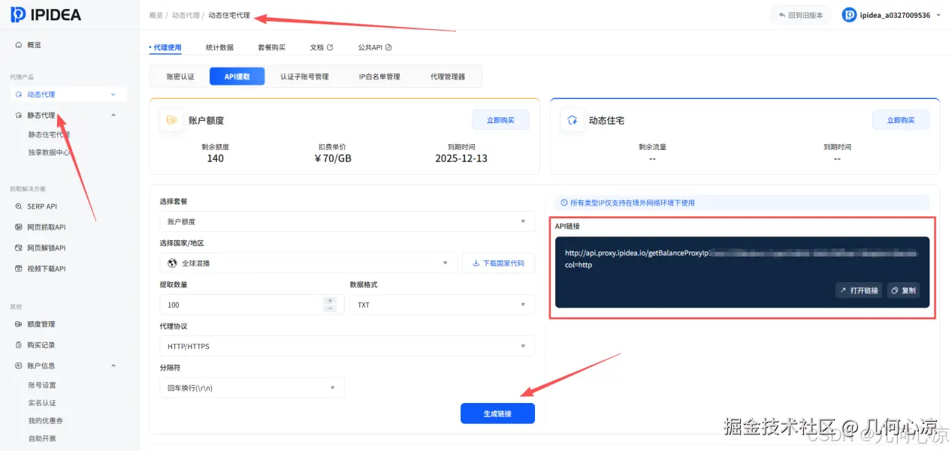Click the 剩余额度 value 140
This screenshot has height=451, width=952.
pyautogui.click(x=215, y=158)
